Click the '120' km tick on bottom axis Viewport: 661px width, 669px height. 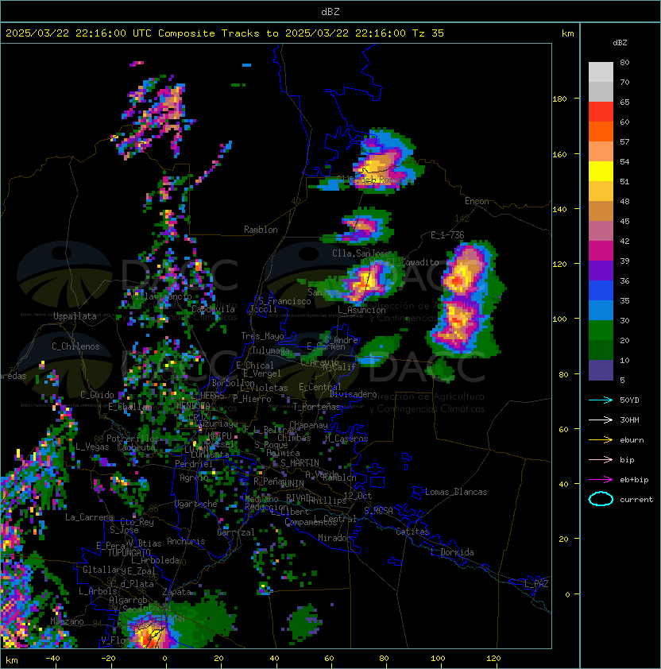[493, 659]
